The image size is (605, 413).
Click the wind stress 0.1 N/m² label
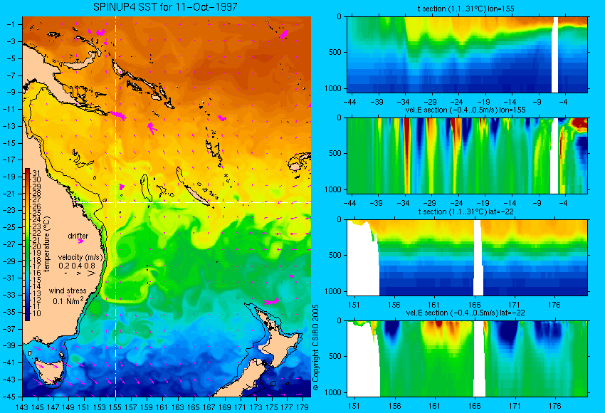pos(68,296)
